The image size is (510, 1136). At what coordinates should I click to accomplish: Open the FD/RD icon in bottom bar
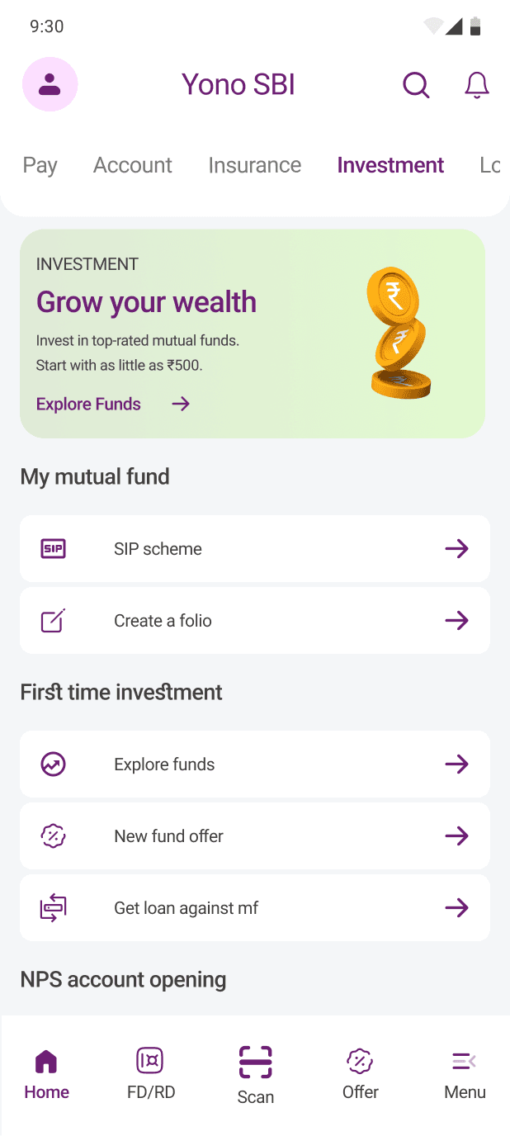pyautogui.click(x=150, y=1061)
